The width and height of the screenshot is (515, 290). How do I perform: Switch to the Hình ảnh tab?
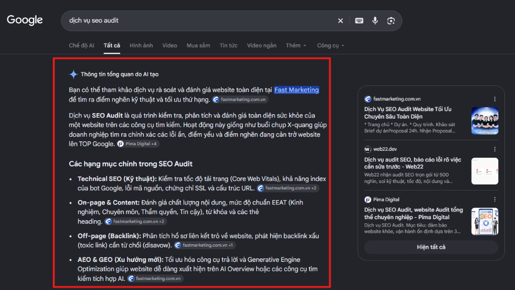141,46
